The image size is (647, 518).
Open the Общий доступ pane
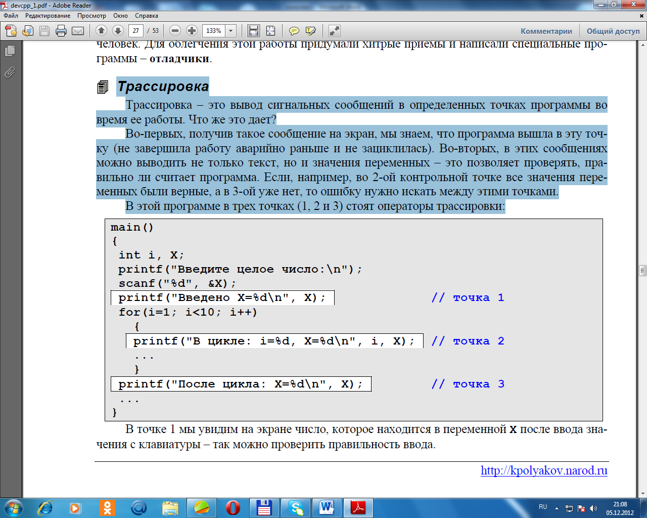613,31
